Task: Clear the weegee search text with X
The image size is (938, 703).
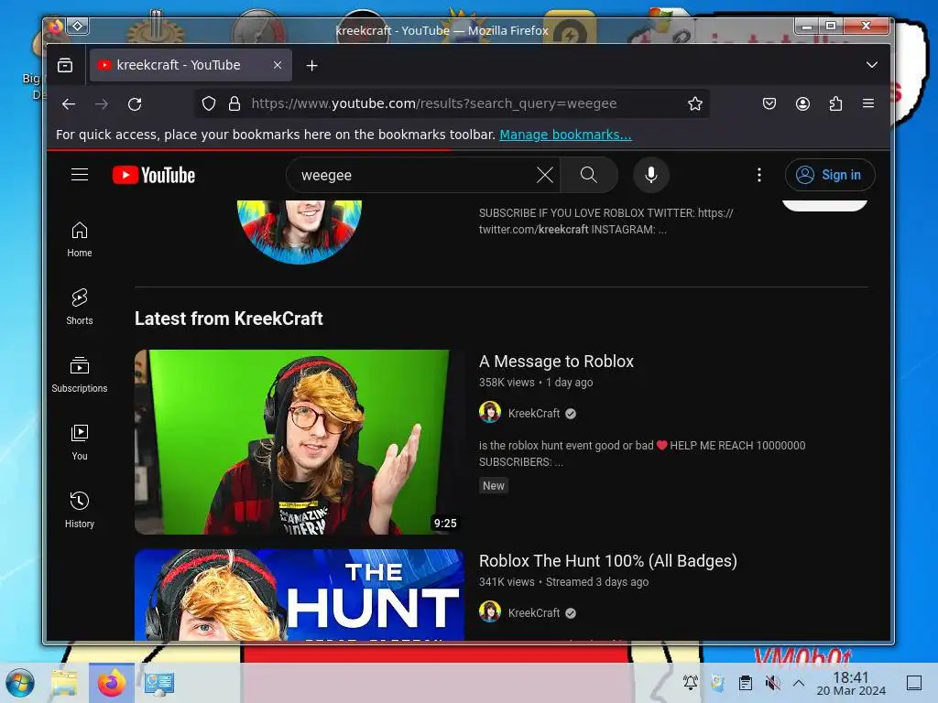Action: (544, 175)
